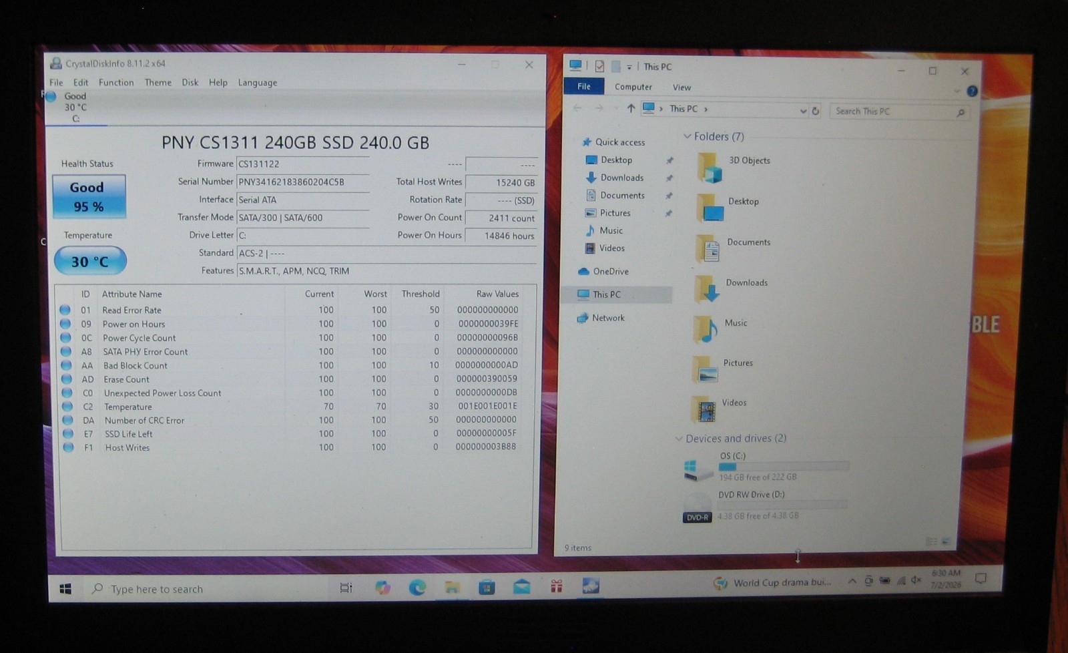
Task: Click the firmware field CS131122
Action: point(303,164)
